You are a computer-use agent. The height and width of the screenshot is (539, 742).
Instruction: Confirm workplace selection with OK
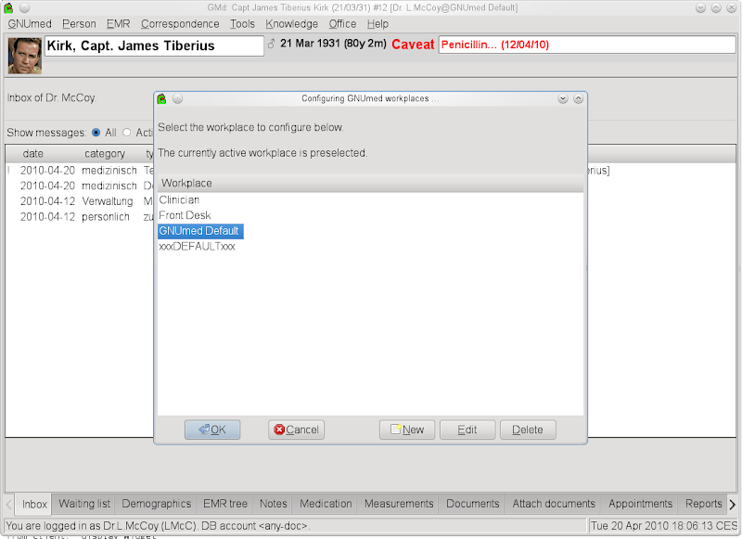[x=212, y=430]
